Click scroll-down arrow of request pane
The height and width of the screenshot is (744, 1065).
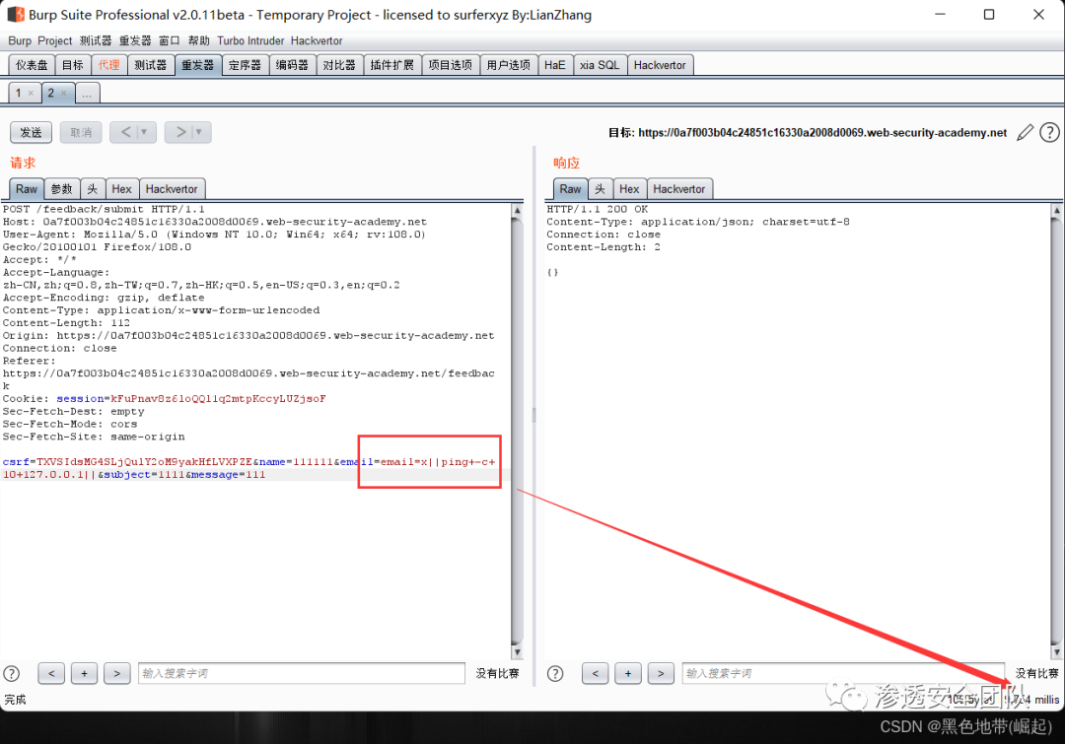coord(517,652)
